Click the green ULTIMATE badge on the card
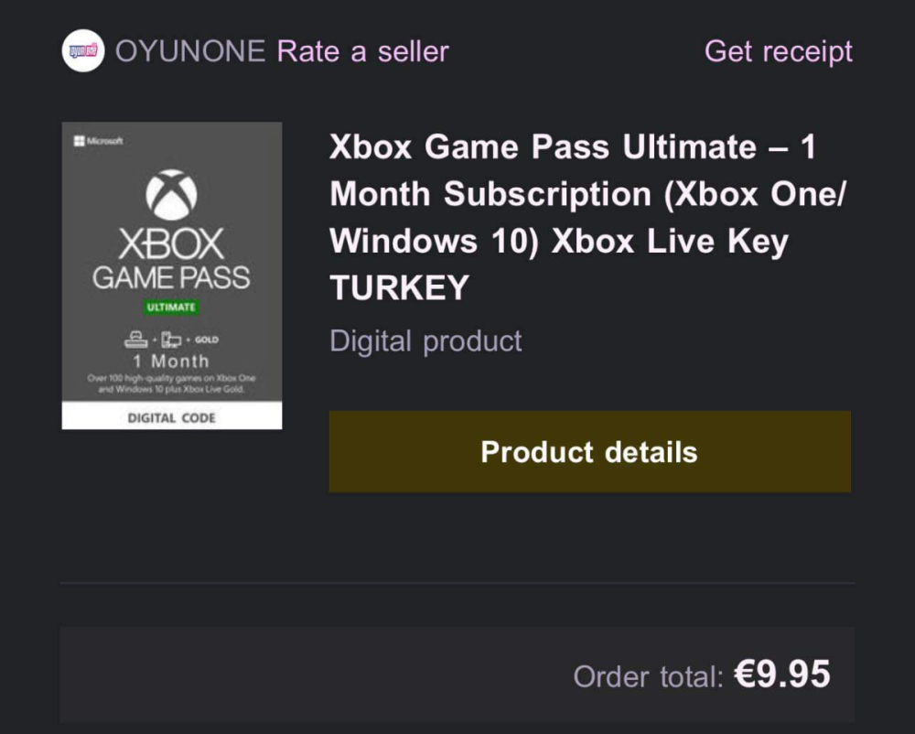The image size is (915, 734). click(171, 308)
